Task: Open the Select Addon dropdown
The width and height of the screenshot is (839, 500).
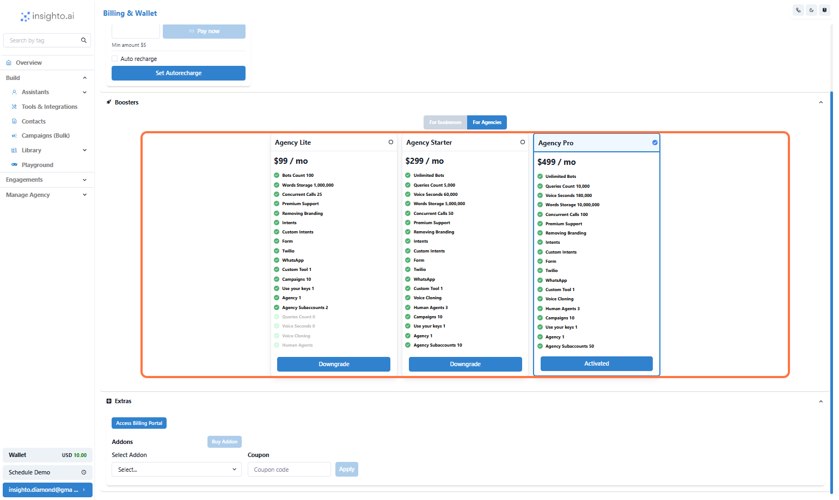Action: point(177,470)
